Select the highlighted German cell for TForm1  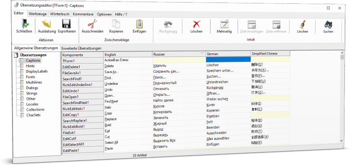pos(228,59)
